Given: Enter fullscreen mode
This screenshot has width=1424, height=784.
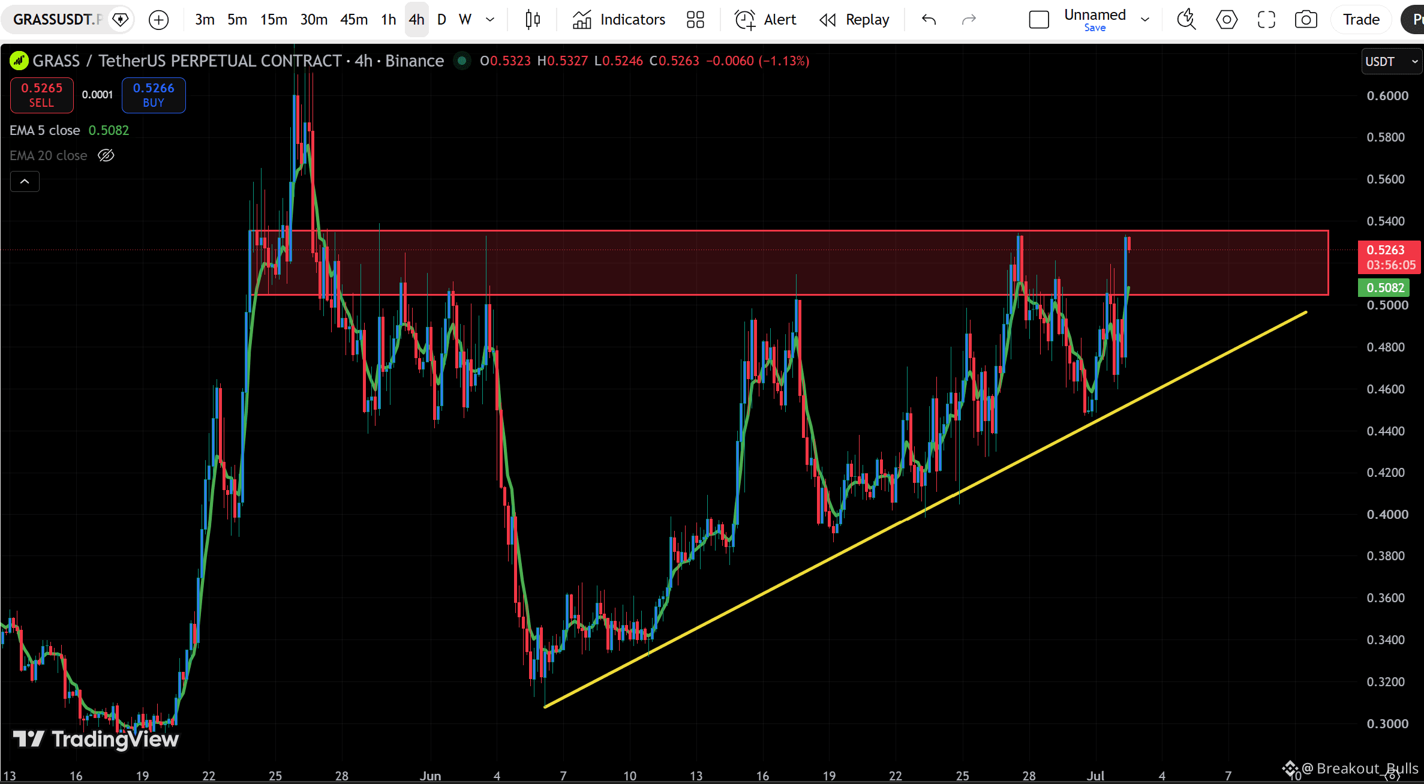Looking at the screenshot, I should pos(1266,20).
